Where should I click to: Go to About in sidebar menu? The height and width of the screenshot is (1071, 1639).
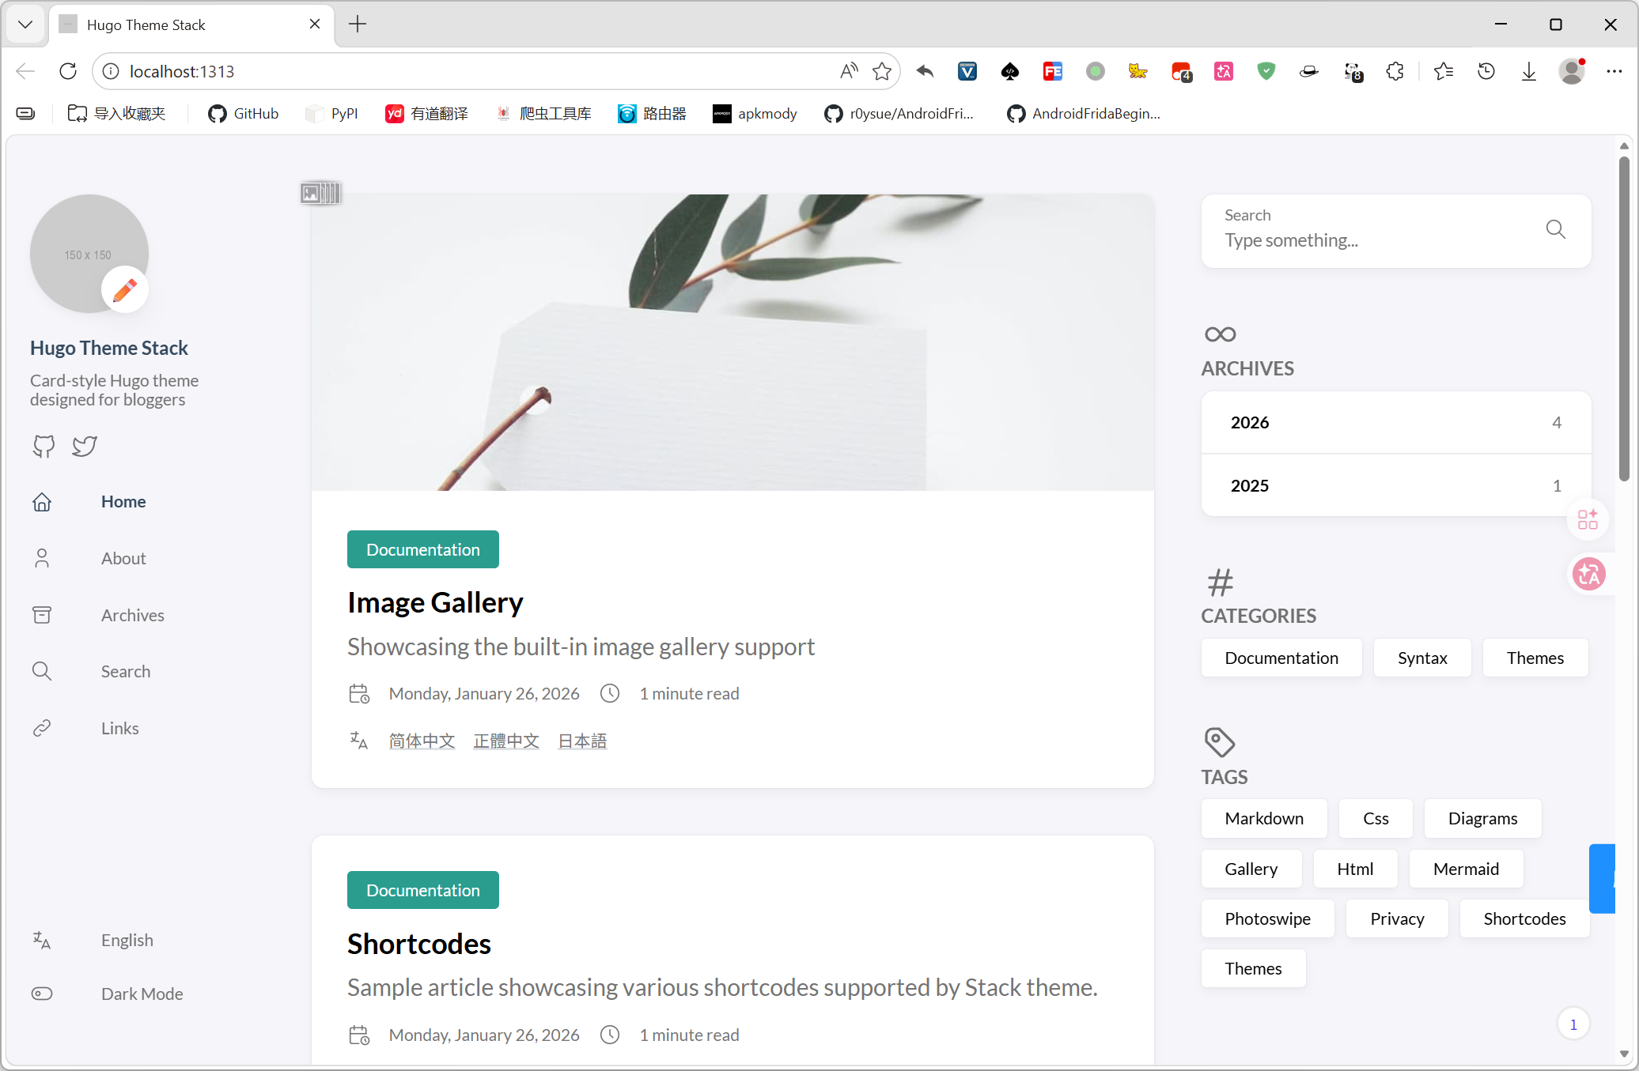point(123,558)
